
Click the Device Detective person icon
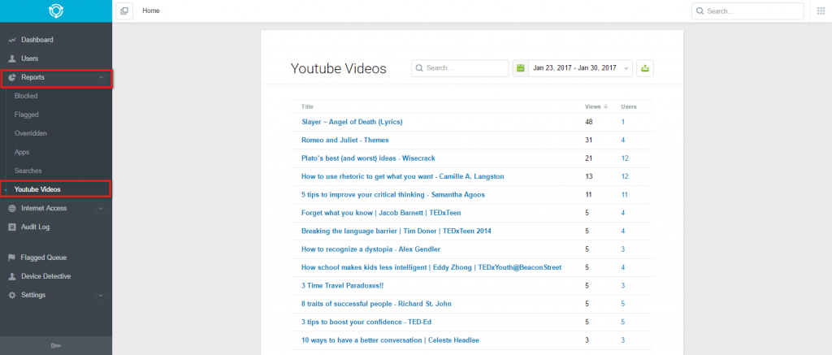tap(11, 276)
